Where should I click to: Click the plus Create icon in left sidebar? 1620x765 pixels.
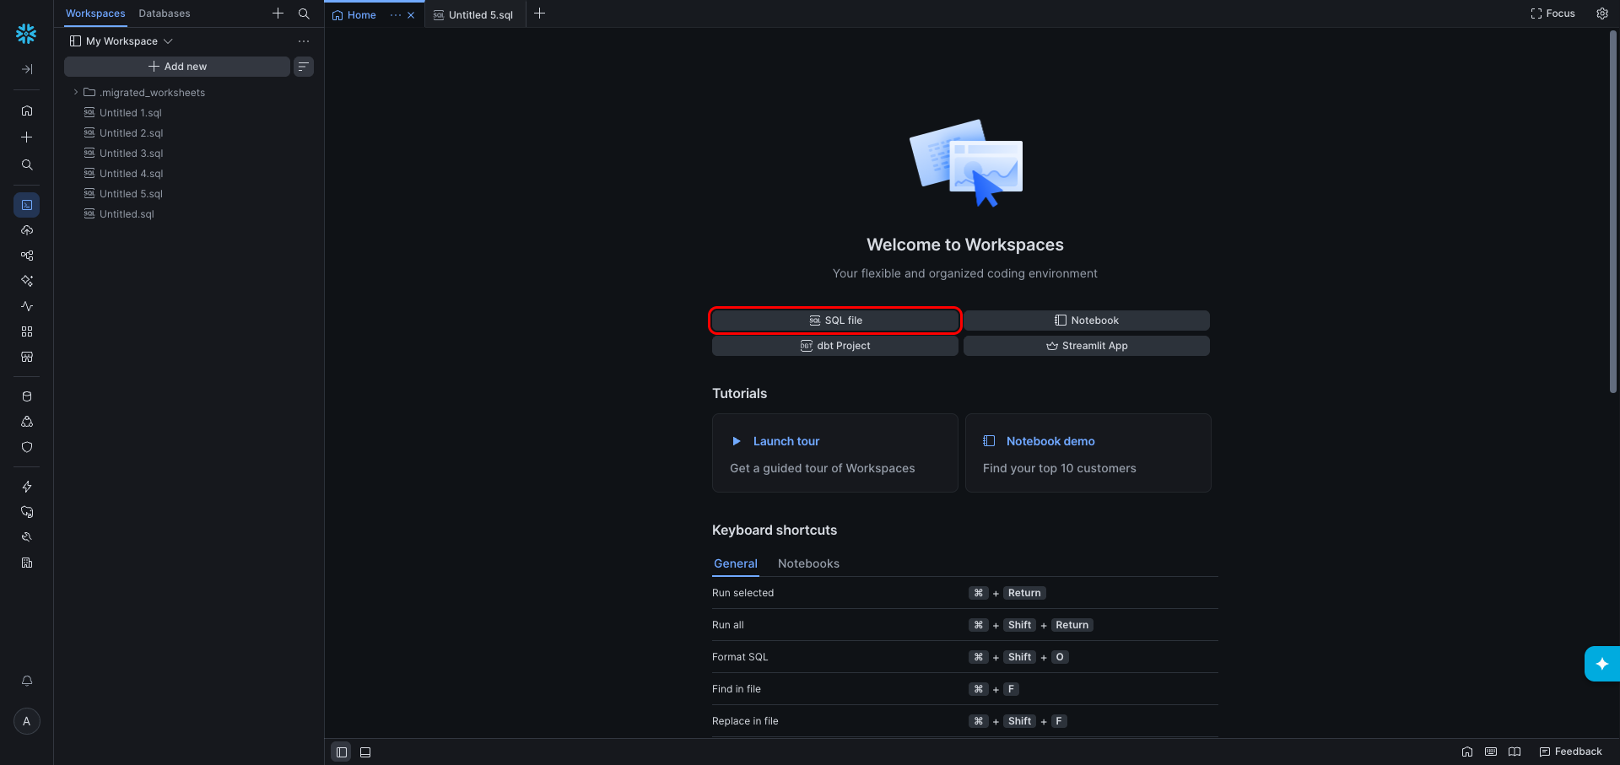(27, 137)
